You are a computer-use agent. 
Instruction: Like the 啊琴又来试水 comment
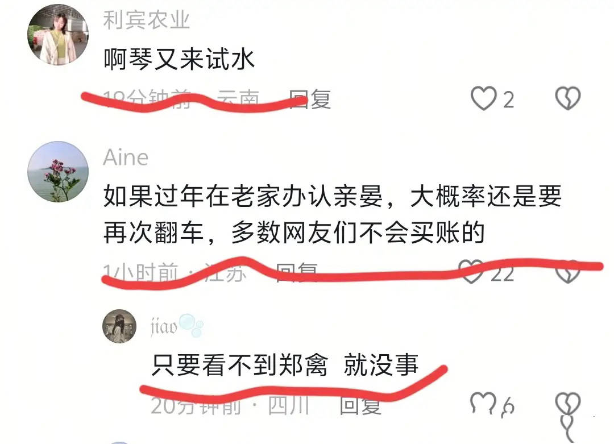pos(483,98)
